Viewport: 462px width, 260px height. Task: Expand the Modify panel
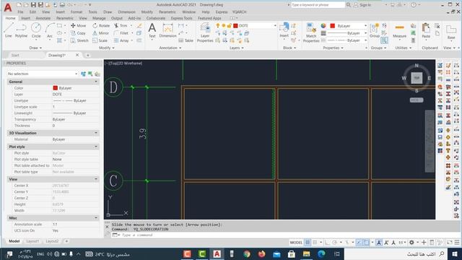(106, 48)
